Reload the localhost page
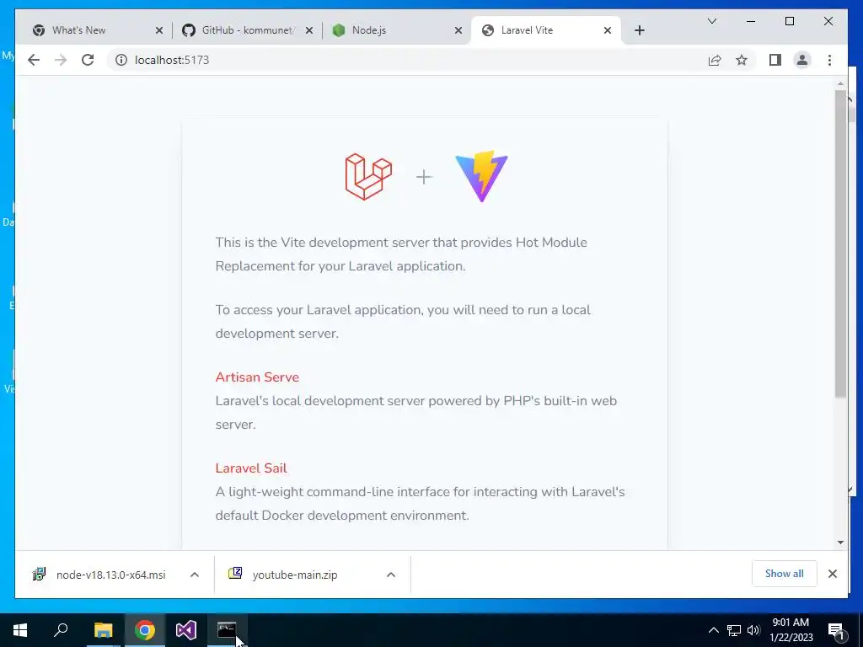 (x=88, y=60)
